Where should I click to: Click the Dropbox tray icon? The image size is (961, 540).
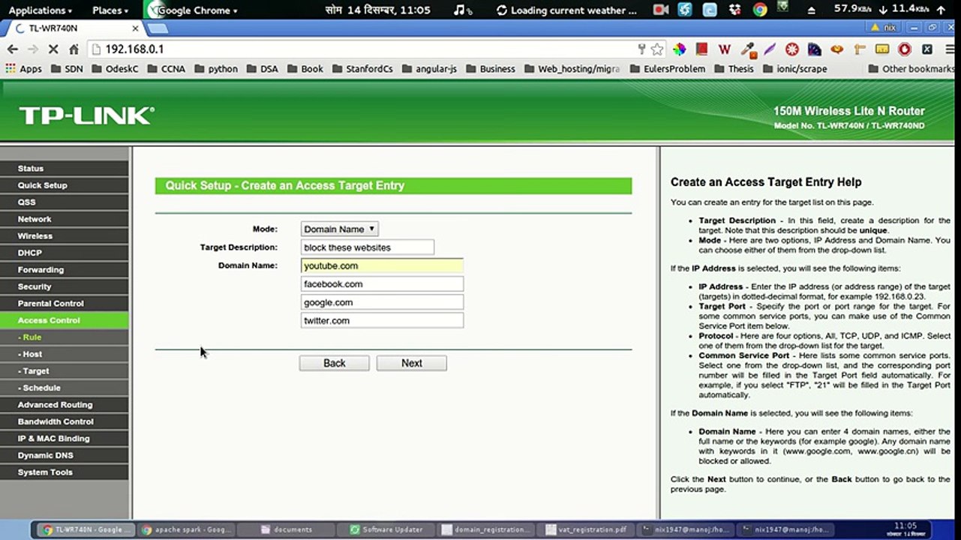point(736,10)
